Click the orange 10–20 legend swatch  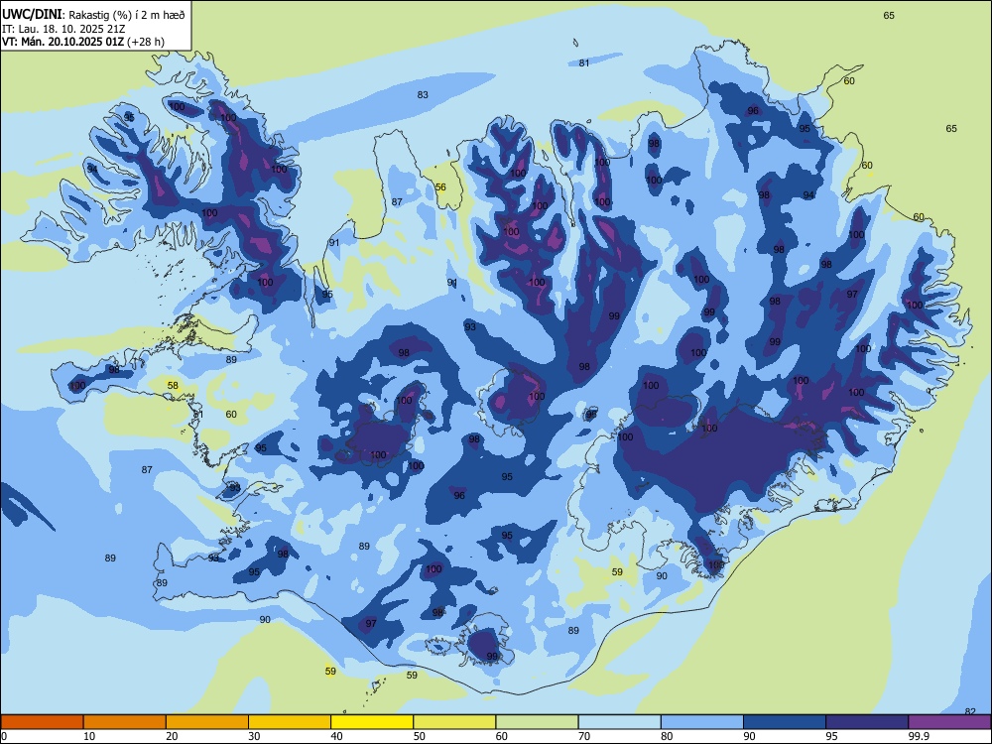tap(125, 722)
